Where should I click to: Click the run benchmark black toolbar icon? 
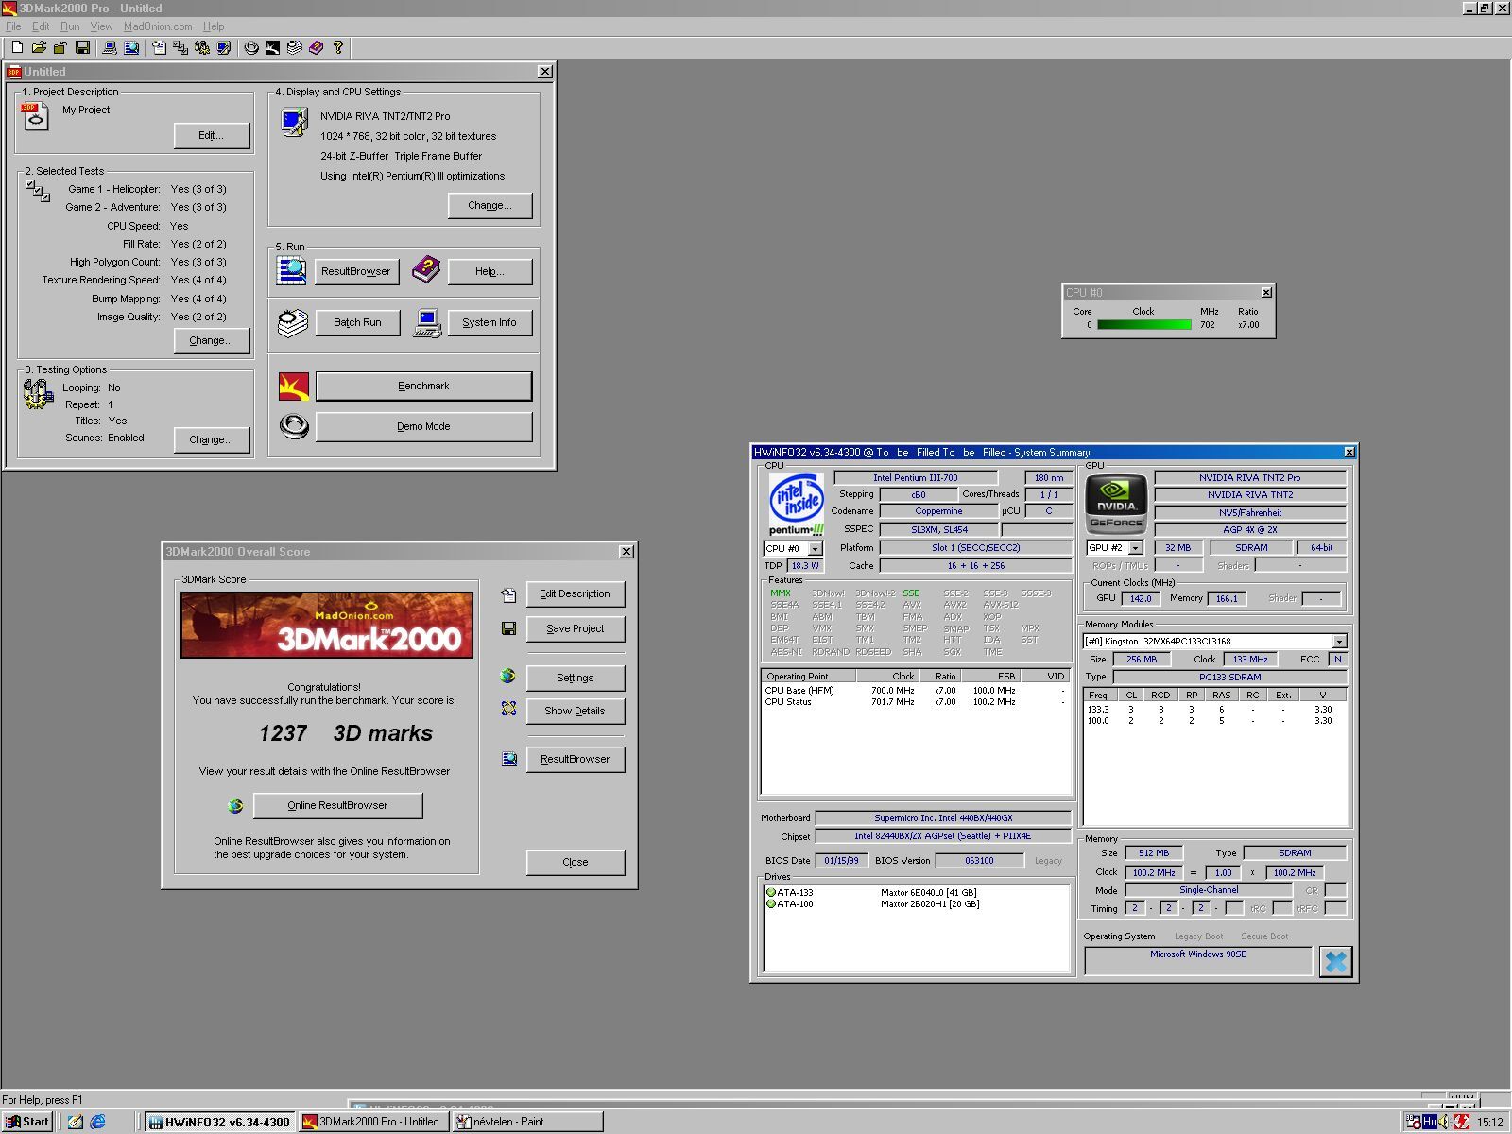point(273,47)
